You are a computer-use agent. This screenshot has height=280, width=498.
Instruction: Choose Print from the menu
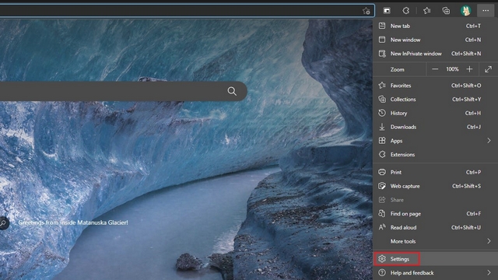(435, 172)
